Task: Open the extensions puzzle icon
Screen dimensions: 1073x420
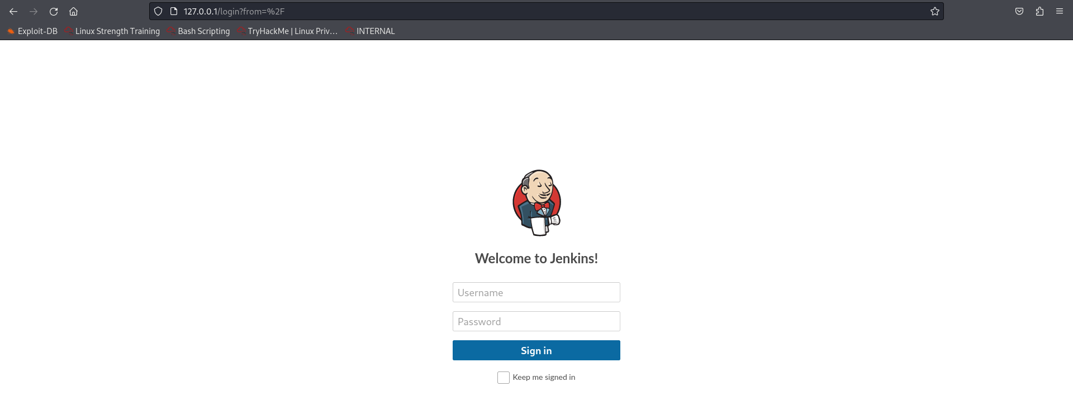Action: pyautogui.click(x=1039, y=11)
